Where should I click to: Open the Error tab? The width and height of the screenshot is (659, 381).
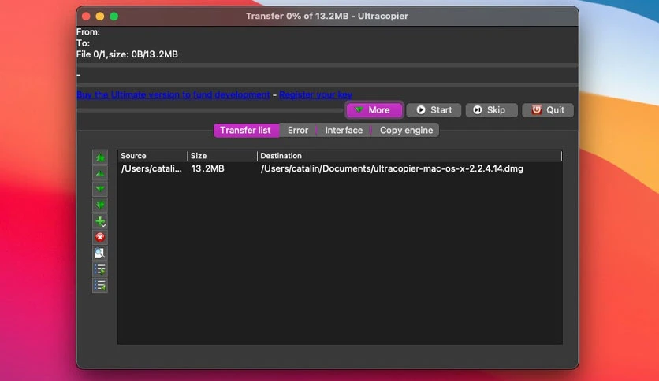(298, 130)
